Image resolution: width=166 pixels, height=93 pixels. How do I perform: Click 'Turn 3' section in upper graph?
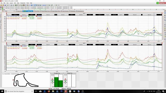point(39,15)
